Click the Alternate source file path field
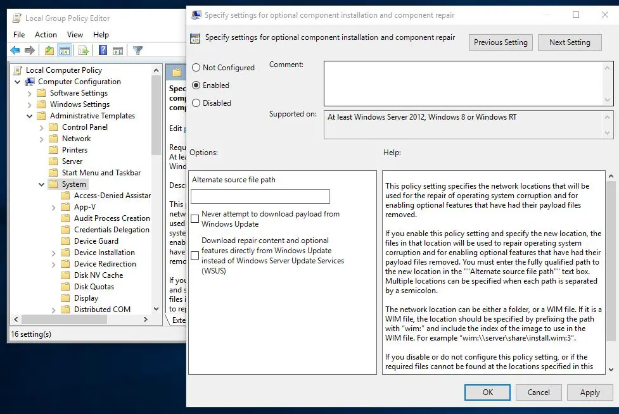Viewport: 619px width, 414px height. [x=260, y=196]
